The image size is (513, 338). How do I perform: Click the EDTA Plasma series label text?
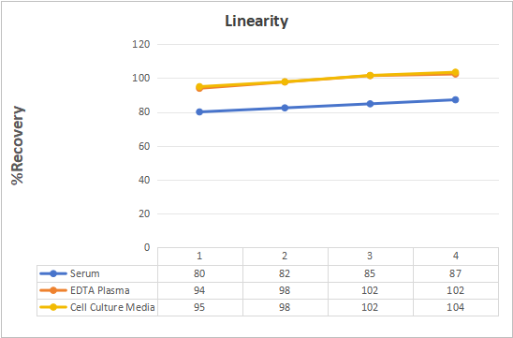pos(100,290)
